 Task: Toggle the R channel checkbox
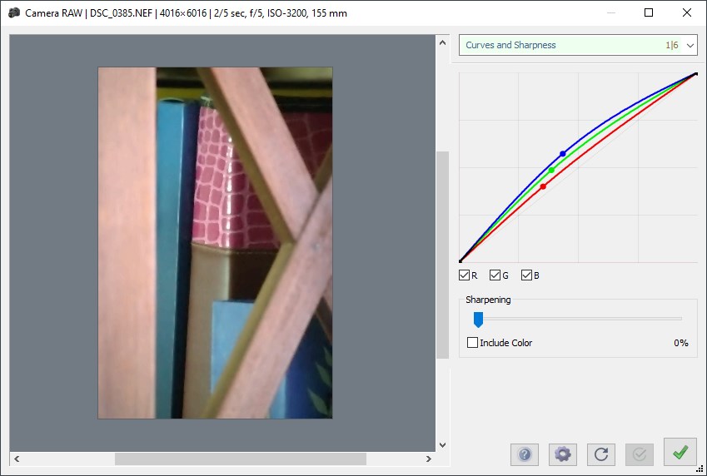(464, 275)
